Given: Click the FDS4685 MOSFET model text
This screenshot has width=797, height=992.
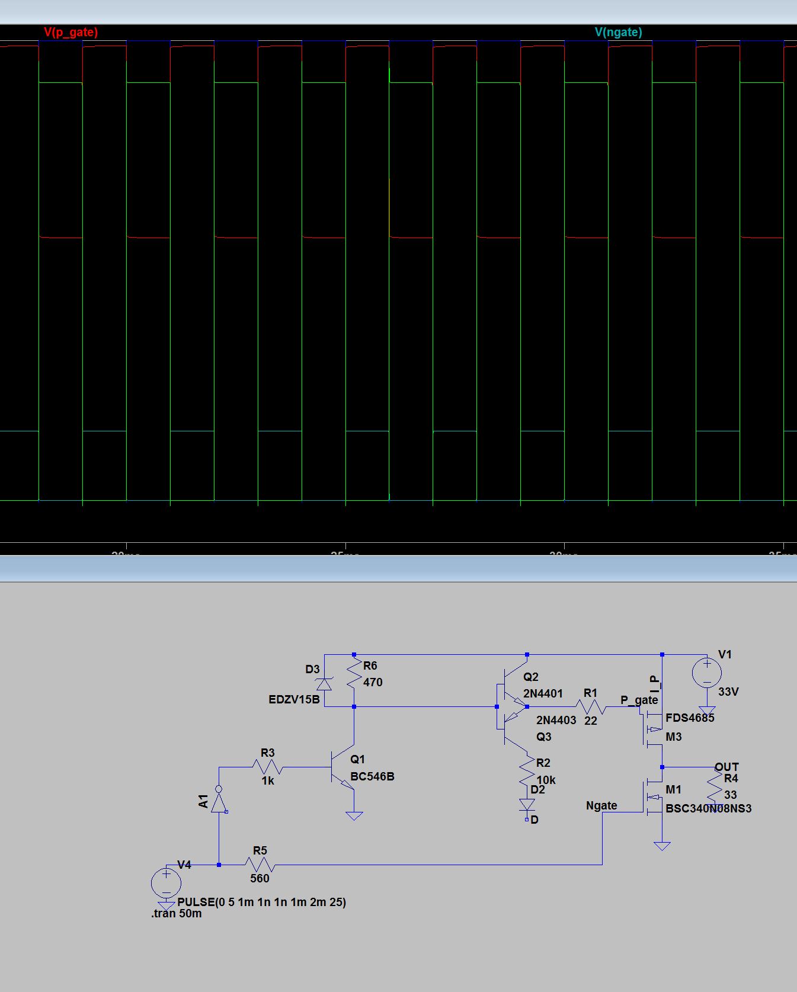Looking at the screenshot, I should pyautogui.click(x=690, y=718).
